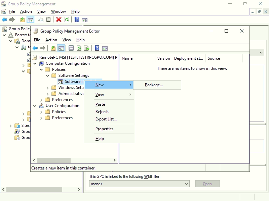Expand Preferences under User Configuration
This screenshot has width=269, height=201.
coord(41,118)
